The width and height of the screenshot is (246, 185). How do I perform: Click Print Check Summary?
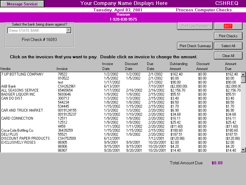click(195, 46)
